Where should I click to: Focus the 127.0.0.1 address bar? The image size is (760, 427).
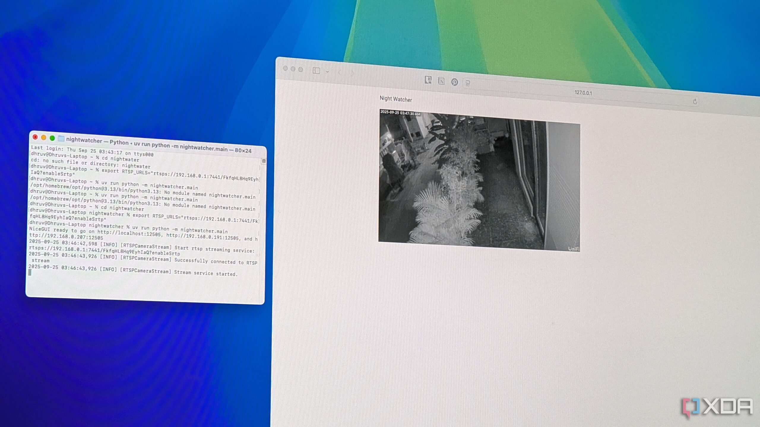point(583,93)
